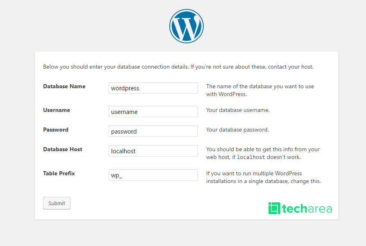The width and height of the screenshot is (366, 246).
Task: Click the database name description text
Action: (260, 90)
